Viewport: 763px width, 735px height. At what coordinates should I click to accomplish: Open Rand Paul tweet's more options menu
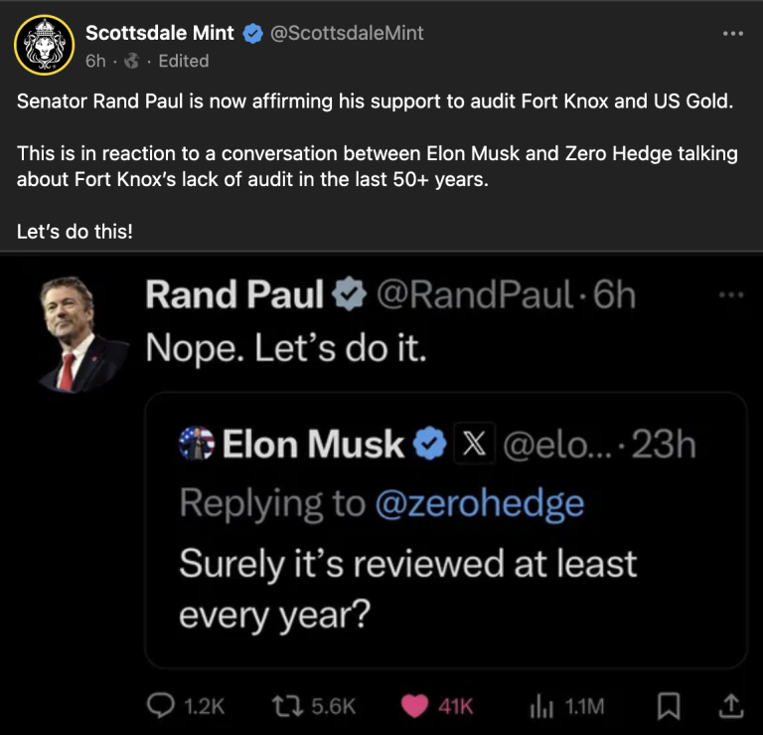tap(730, 294)
